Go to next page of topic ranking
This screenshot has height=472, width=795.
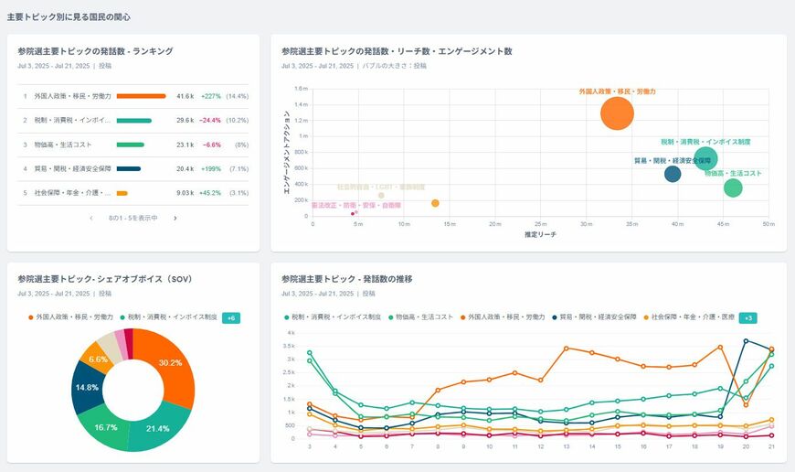point(175,219)
